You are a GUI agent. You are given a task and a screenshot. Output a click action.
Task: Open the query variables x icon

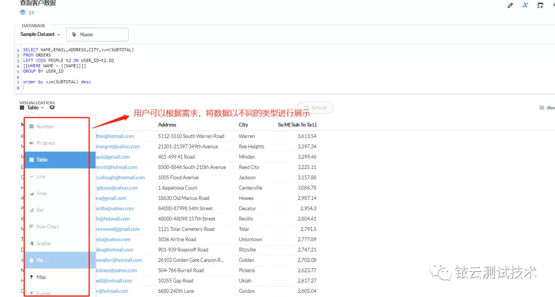(525, 5)
